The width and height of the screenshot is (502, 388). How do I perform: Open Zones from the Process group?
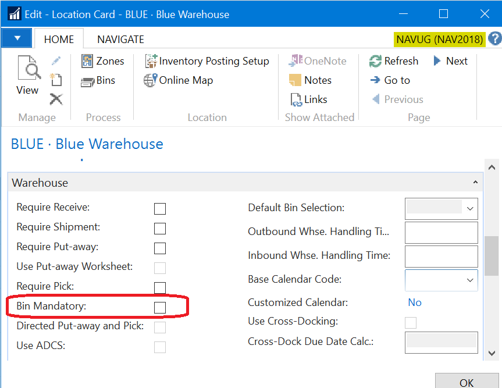(x=102, y=61)
